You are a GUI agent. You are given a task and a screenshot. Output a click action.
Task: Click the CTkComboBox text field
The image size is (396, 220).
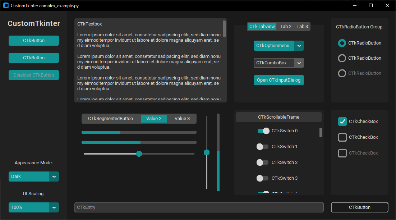coord(274,63)
